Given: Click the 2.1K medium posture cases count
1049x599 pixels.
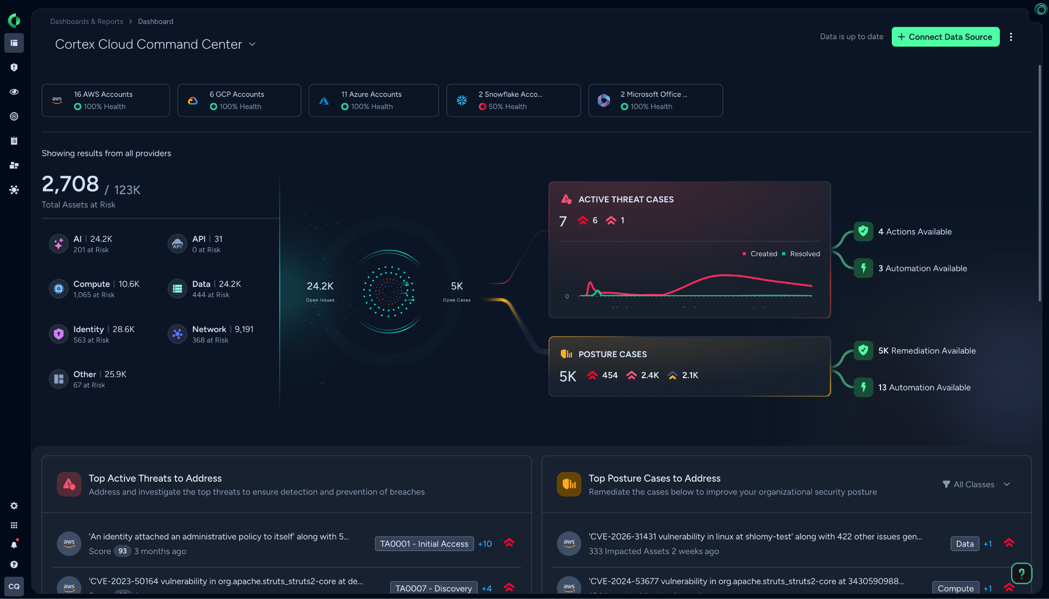Looking at the screenshot, I should [683, 375].
